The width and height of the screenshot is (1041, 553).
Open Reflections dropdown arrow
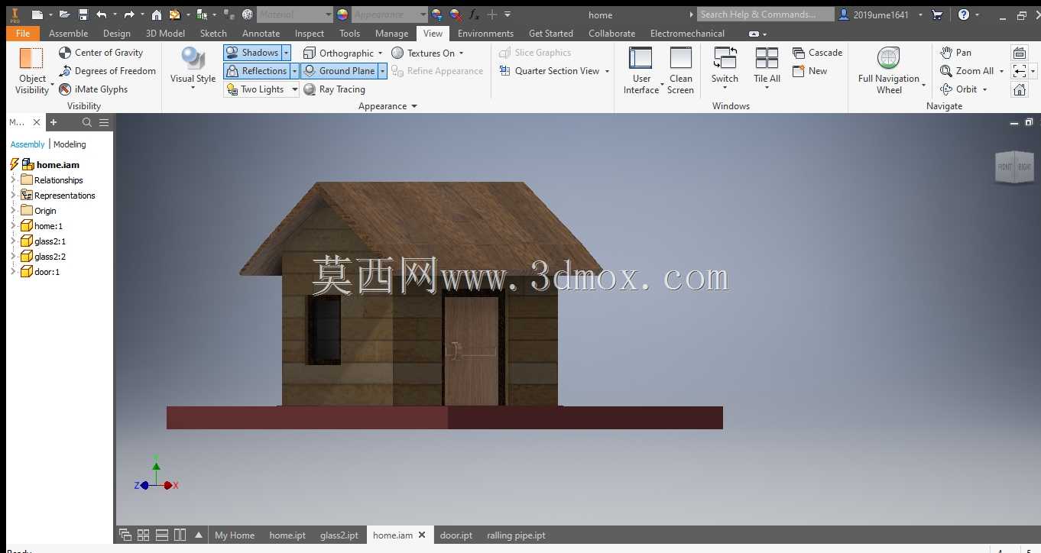294,71
